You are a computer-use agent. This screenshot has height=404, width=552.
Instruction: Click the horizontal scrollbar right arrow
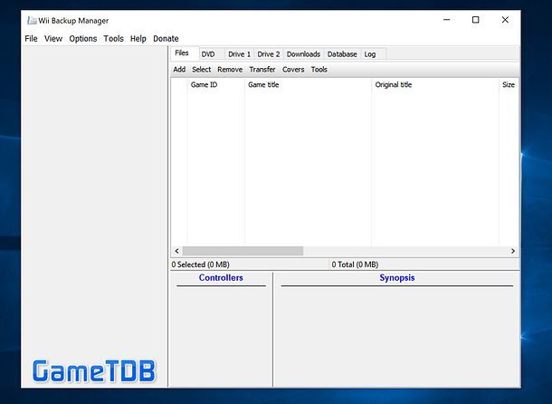[x=513, y=251]
